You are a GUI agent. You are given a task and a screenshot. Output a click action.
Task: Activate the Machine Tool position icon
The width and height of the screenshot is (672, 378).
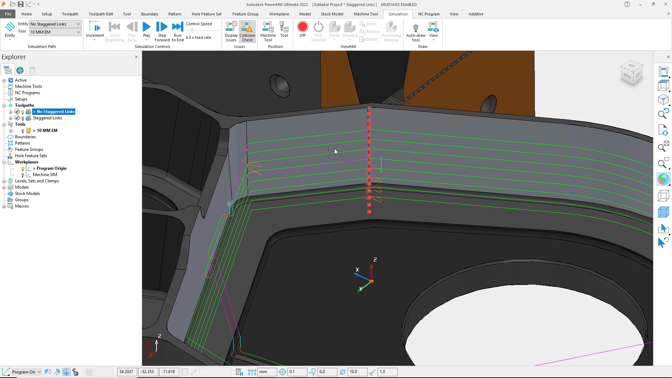(x=268, y=31)
